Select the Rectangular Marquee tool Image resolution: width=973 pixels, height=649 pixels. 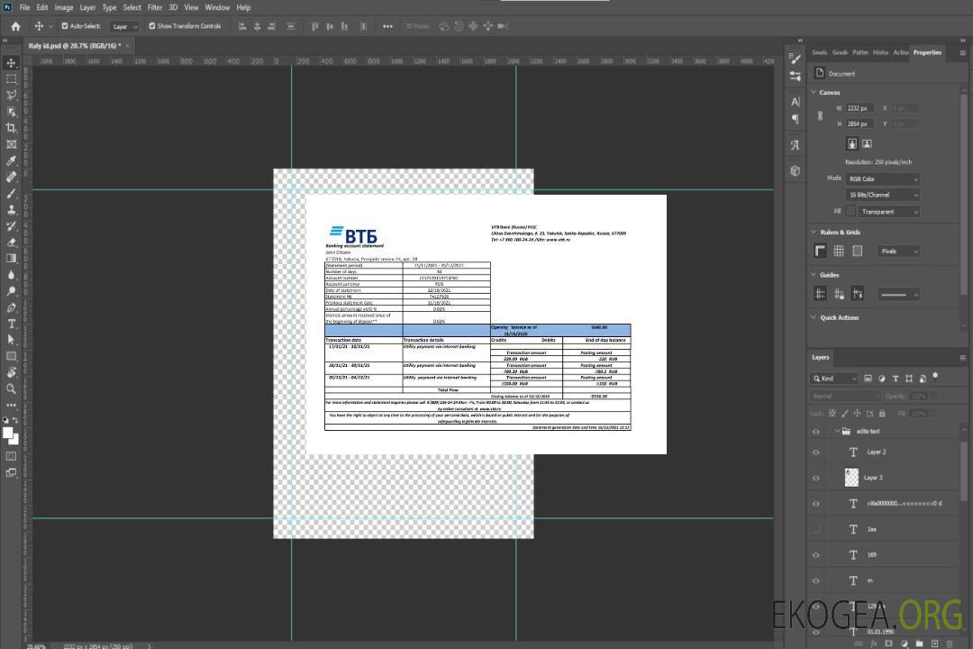click(11, 79)
